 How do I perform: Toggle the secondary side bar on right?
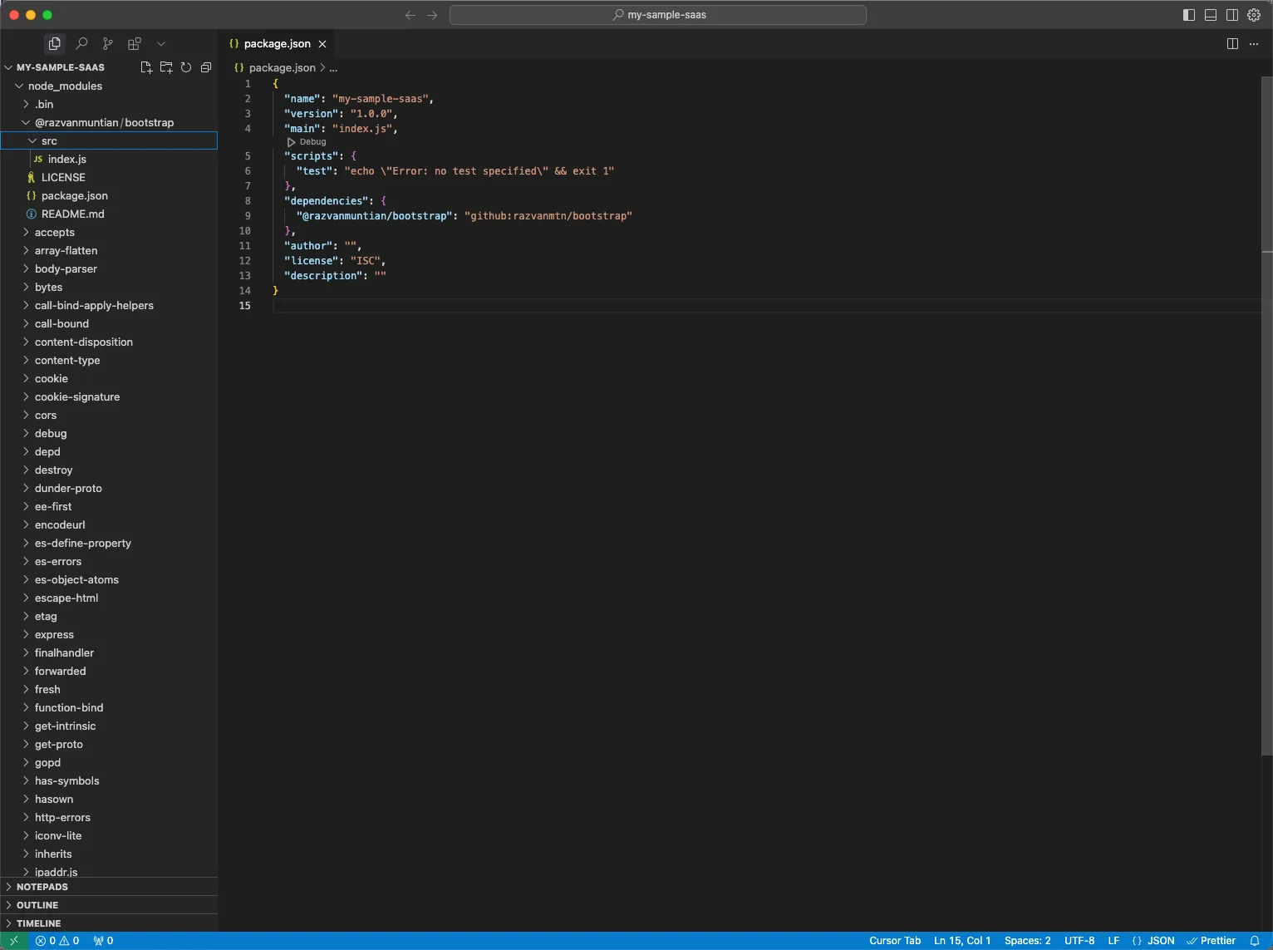point(1232,15)
